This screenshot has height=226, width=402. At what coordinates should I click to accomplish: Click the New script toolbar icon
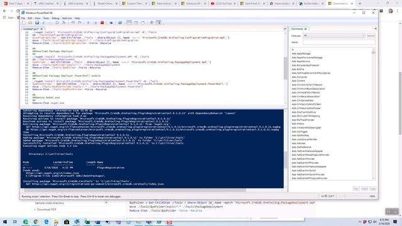point(24,23)
